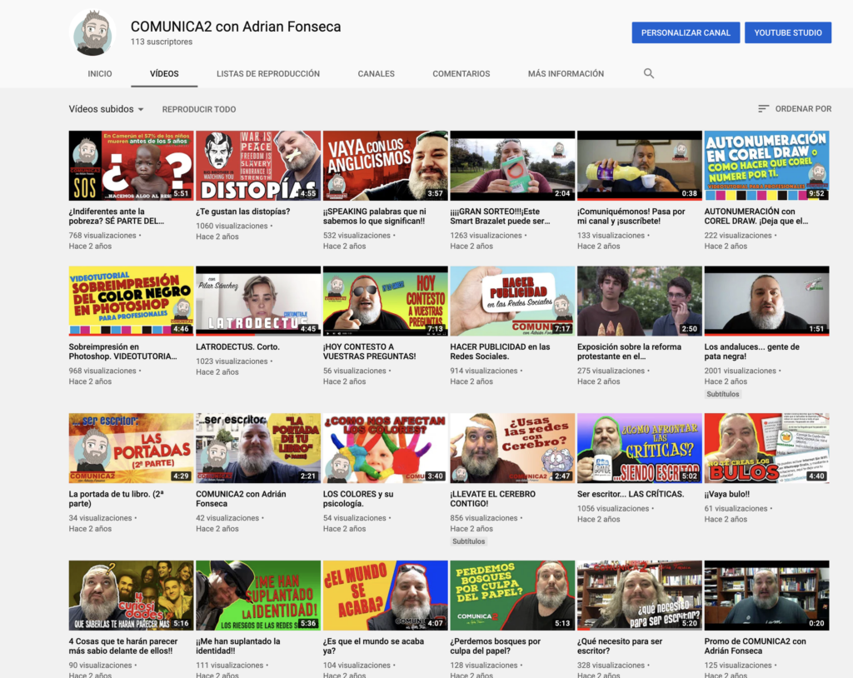This screenshot has height=678, width=853.
Task: Open the ¡¡Vaya bulo!! video thumbnail
Action: 766,448
